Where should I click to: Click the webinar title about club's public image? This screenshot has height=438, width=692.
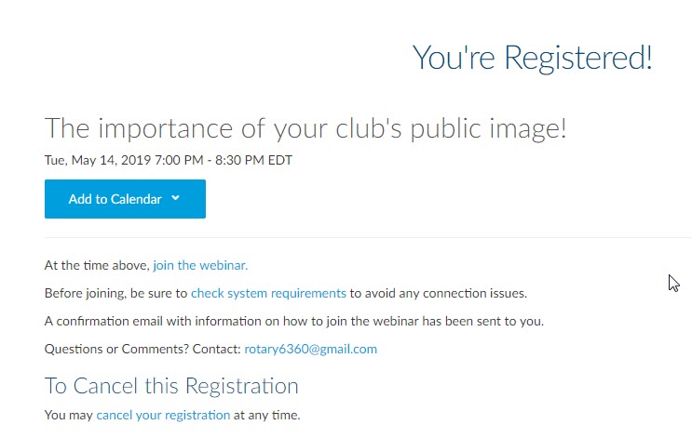(305, 128)
